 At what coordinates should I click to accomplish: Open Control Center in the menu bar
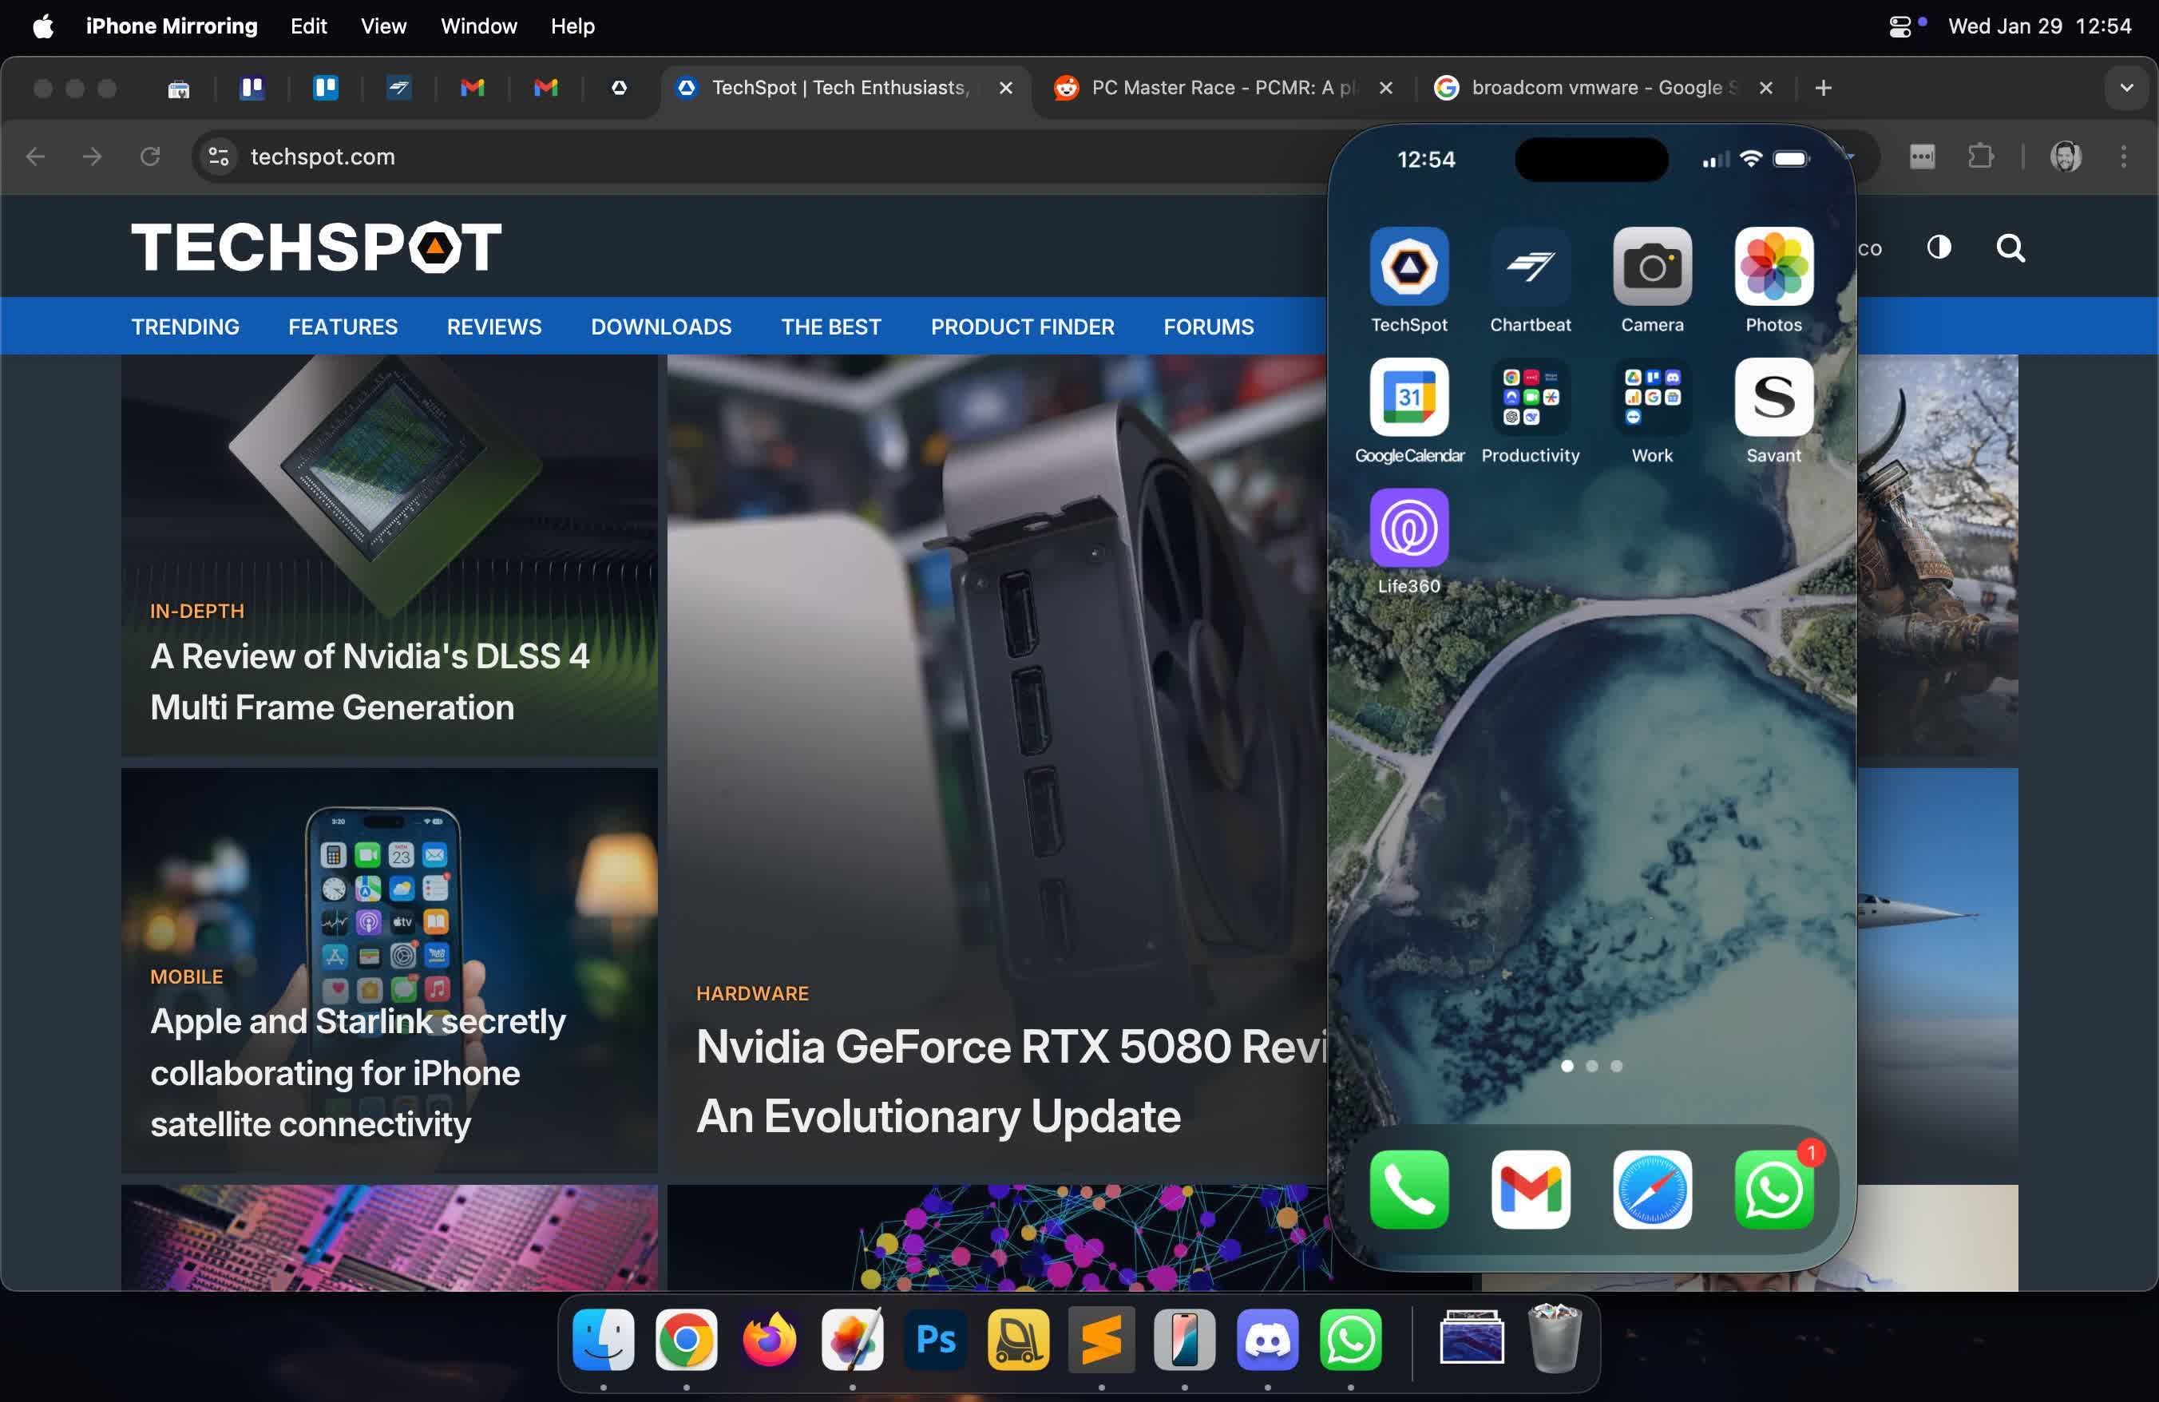tap(1900, 26)
